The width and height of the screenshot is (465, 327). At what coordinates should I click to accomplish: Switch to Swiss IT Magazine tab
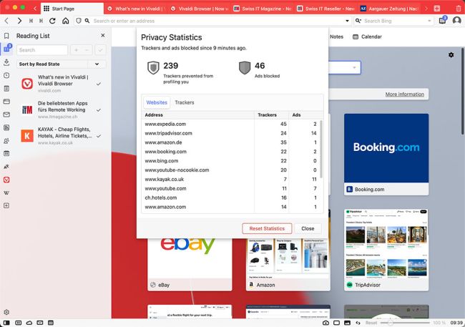(263, 9)
